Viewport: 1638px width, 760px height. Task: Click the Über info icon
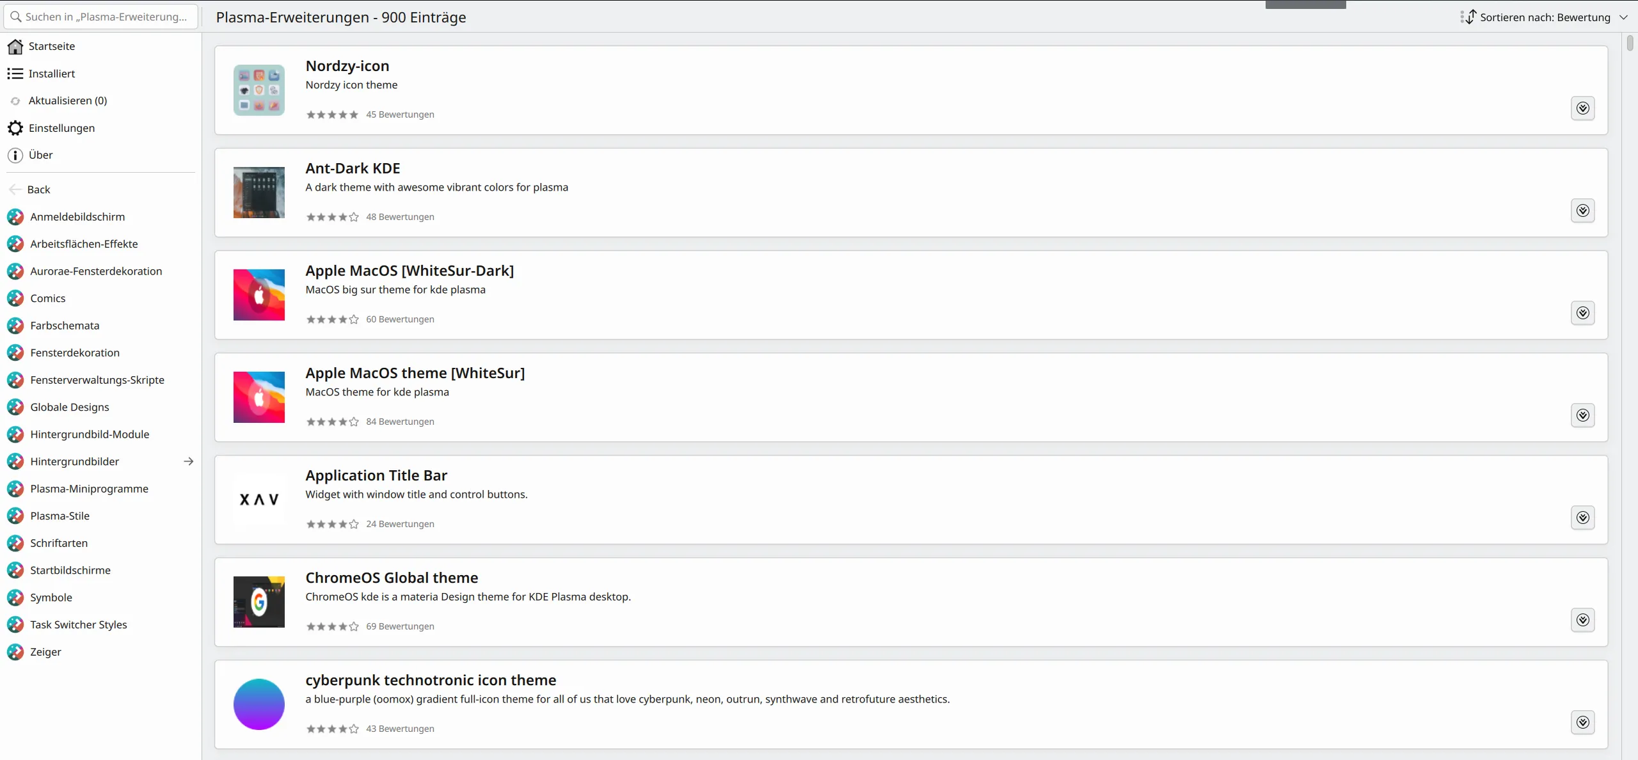(x=15, y=155)
